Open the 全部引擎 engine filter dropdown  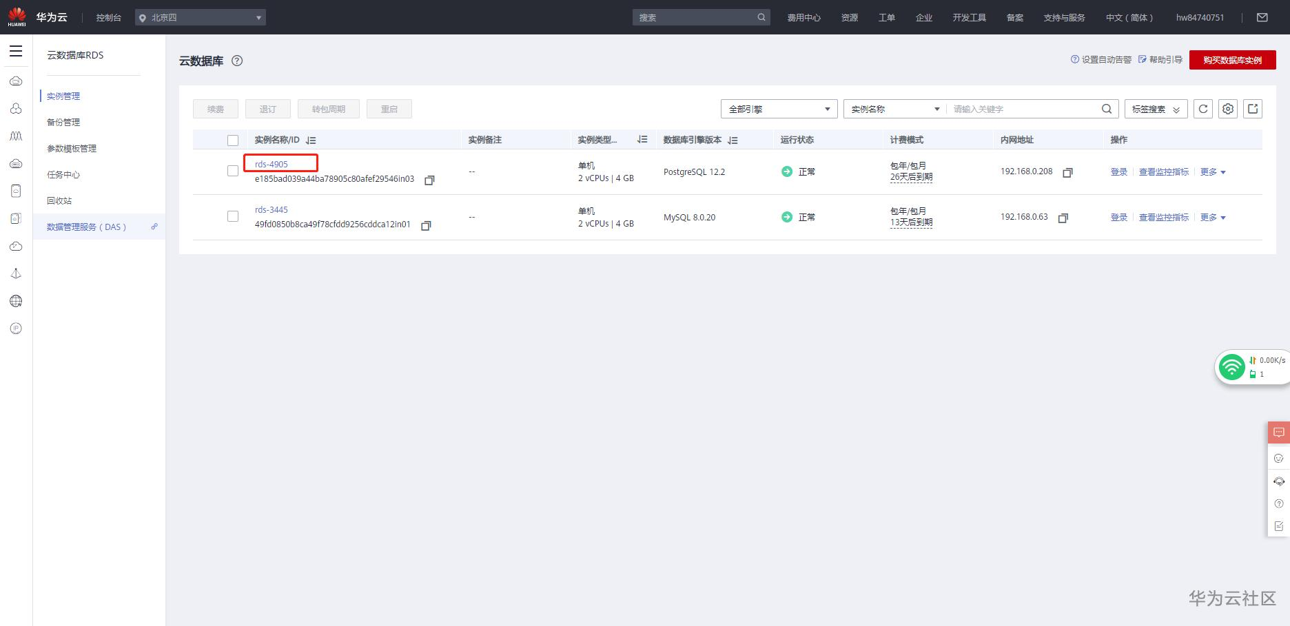779,109
